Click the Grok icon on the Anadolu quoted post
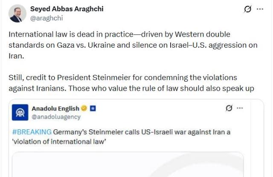273x177 pixels. (229, 108)
